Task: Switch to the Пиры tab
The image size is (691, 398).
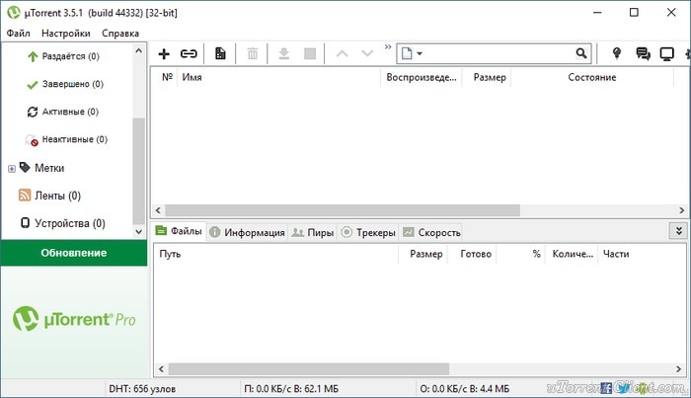Action: click(313, 233)
